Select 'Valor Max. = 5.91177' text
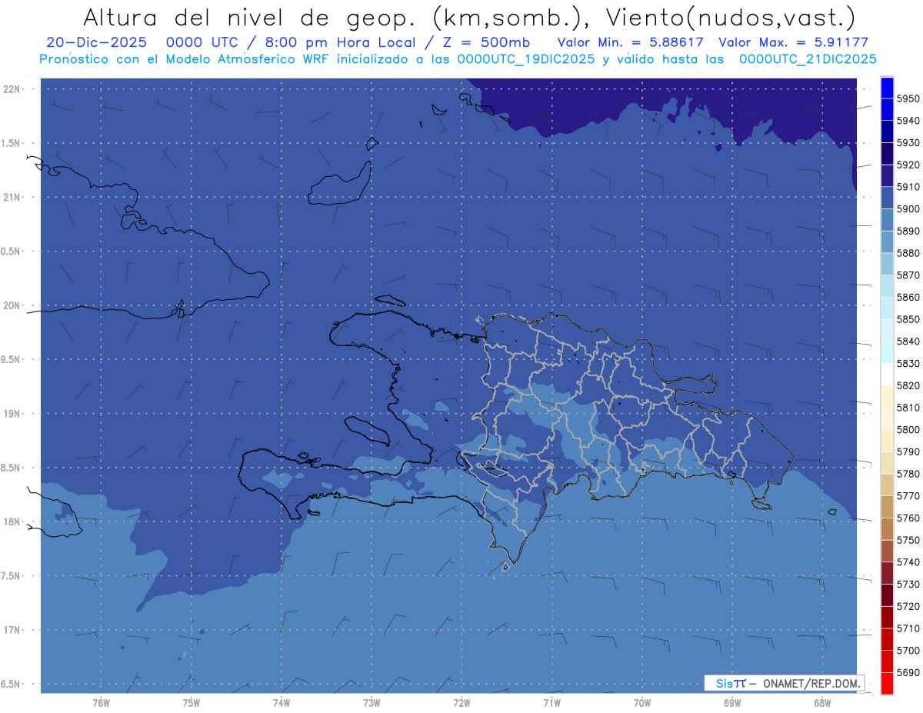 [793, 42]
